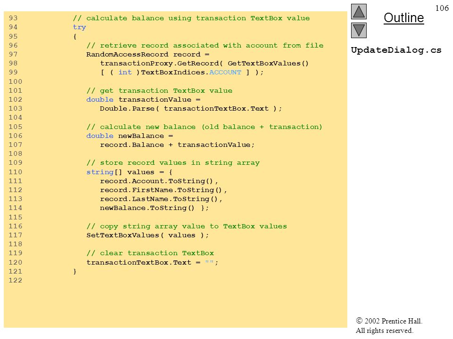This screenshot has width=453, height=339.
Task: Click 'record.Balance + transactionValue;' line
Action: point(177,145)
